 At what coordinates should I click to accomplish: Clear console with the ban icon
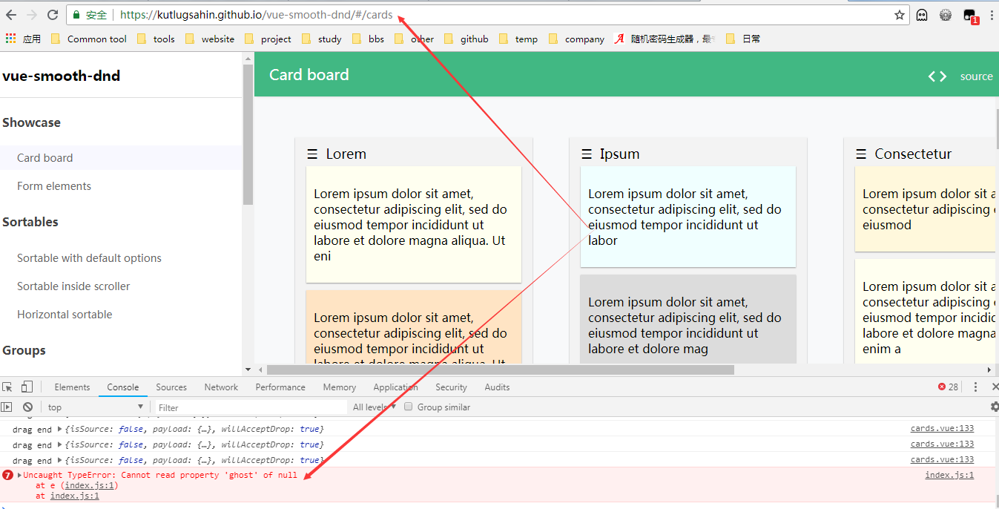coord(27,407)
